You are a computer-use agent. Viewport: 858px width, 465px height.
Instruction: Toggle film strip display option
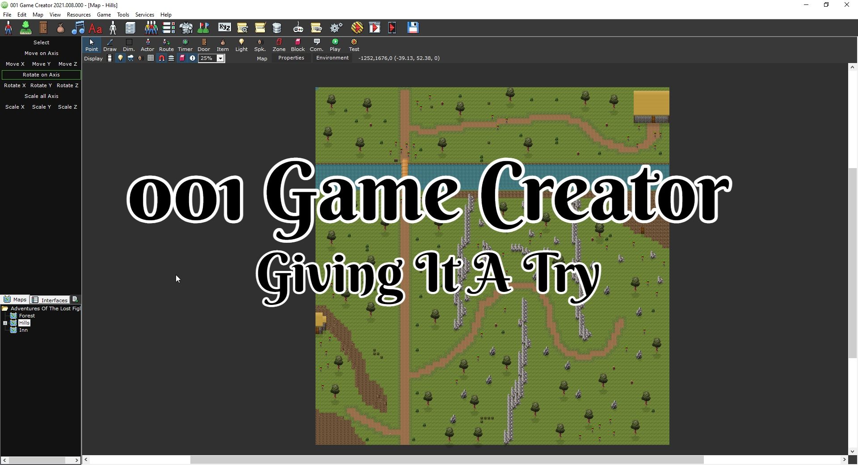[109, 58]
